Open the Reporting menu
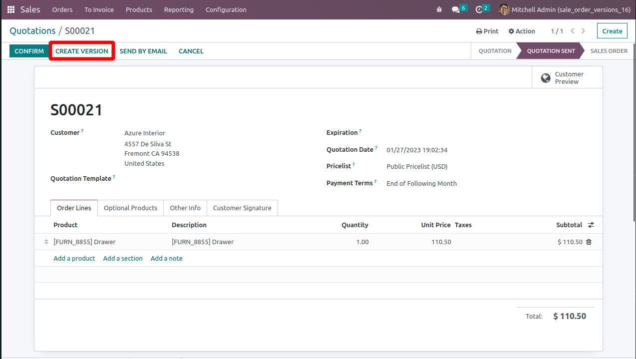 pos(179,9)
